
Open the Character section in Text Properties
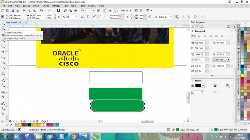pyautogui.click(x=193, y=27)
